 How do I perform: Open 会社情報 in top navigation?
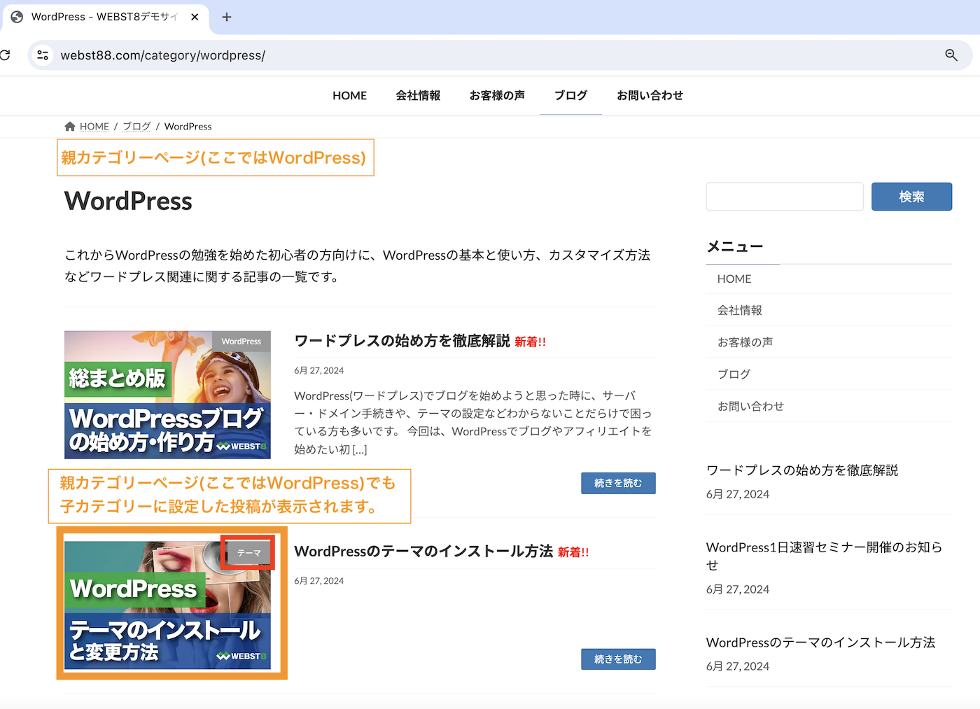pos(418,95)
